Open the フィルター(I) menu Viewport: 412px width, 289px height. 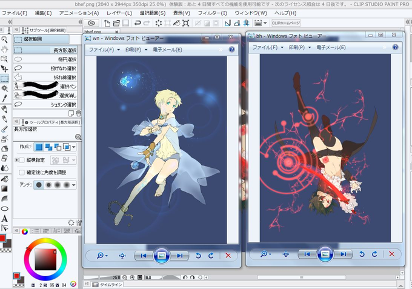click(x=212, y=13)
